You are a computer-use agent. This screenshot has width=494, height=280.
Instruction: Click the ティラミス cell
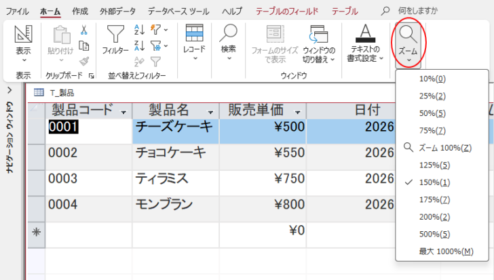coord(176,183)
